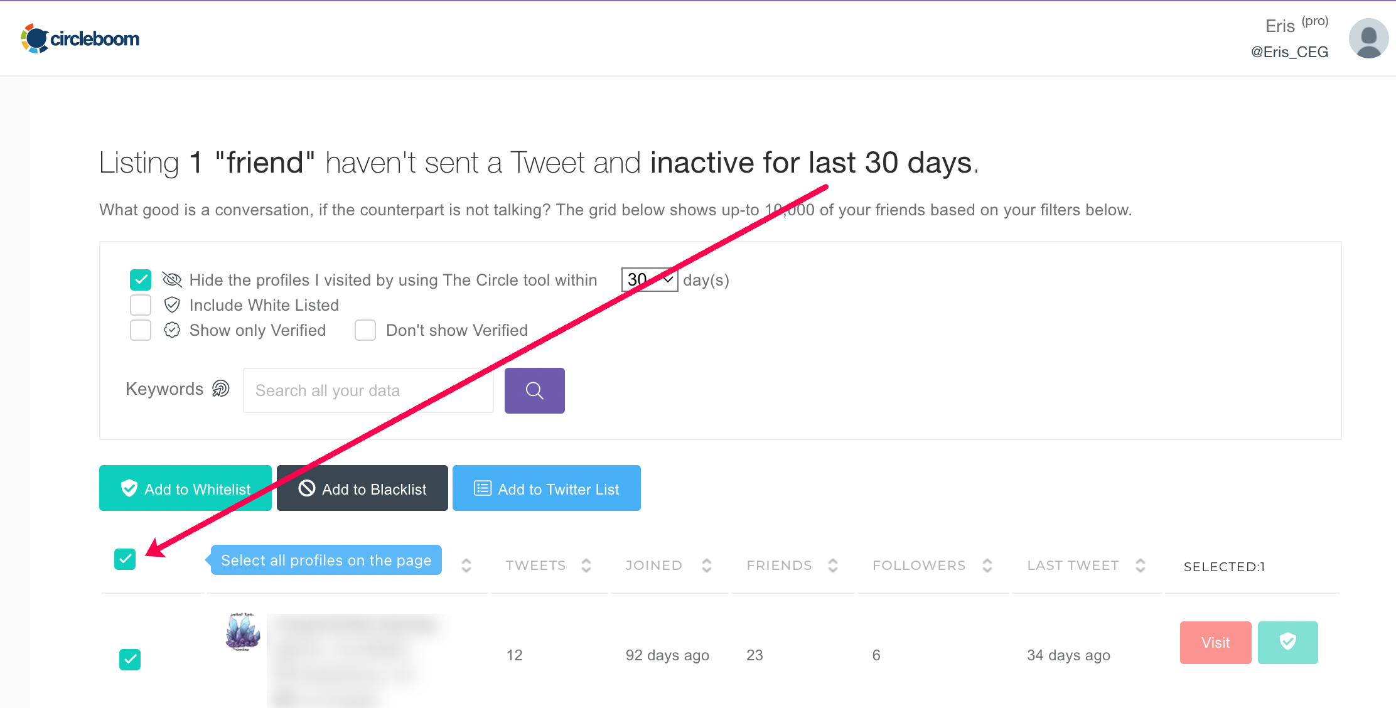Sort by Joined column arrows
Viewport: 1396px width, 708px height.
[707, 566]
